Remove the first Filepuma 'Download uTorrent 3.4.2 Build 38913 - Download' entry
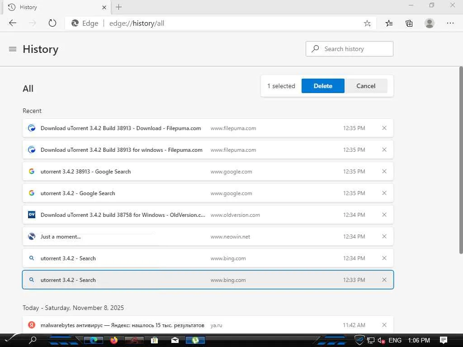The height and width of the screenshot is (347, 463). pyautogui.click(x=384, y=128)
